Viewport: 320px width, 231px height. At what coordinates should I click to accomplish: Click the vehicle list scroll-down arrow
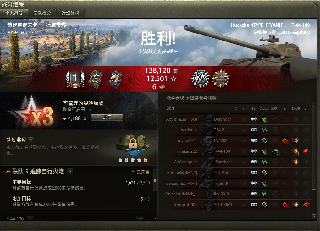coord(314,216)
